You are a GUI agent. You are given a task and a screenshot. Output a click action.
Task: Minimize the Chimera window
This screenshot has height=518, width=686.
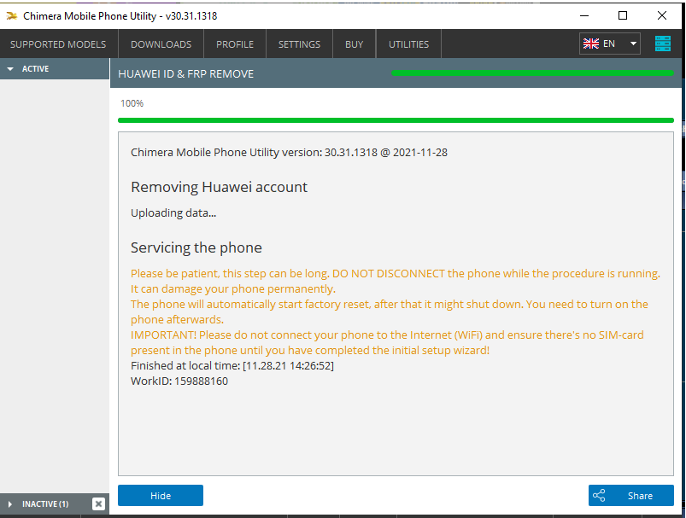tap(584, 15)
